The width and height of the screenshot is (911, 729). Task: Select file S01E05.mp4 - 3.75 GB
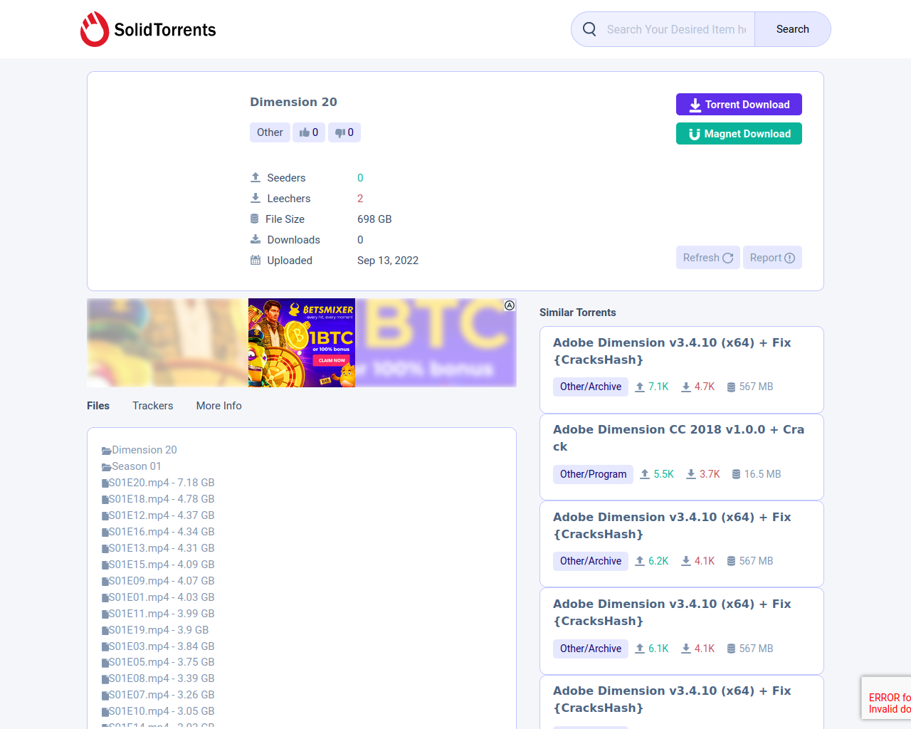pos(162,662)
